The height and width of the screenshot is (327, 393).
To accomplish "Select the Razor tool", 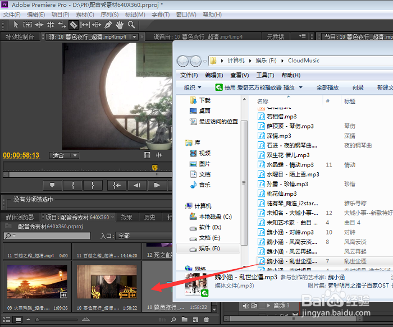I will coord(73,25).
